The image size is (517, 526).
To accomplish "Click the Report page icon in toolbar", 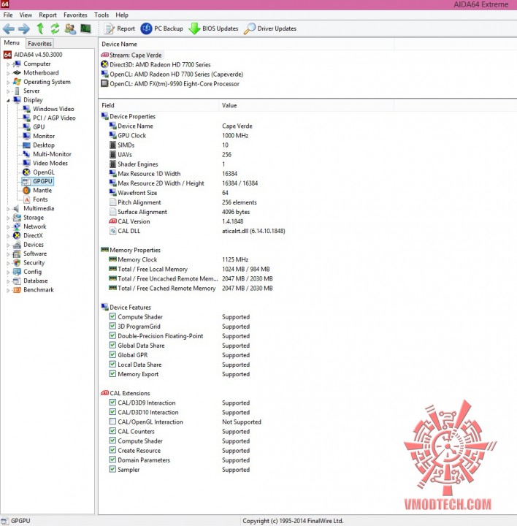I will 109,28.
